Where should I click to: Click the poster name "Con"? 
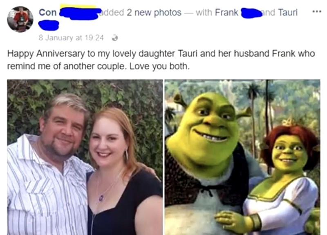47,12
